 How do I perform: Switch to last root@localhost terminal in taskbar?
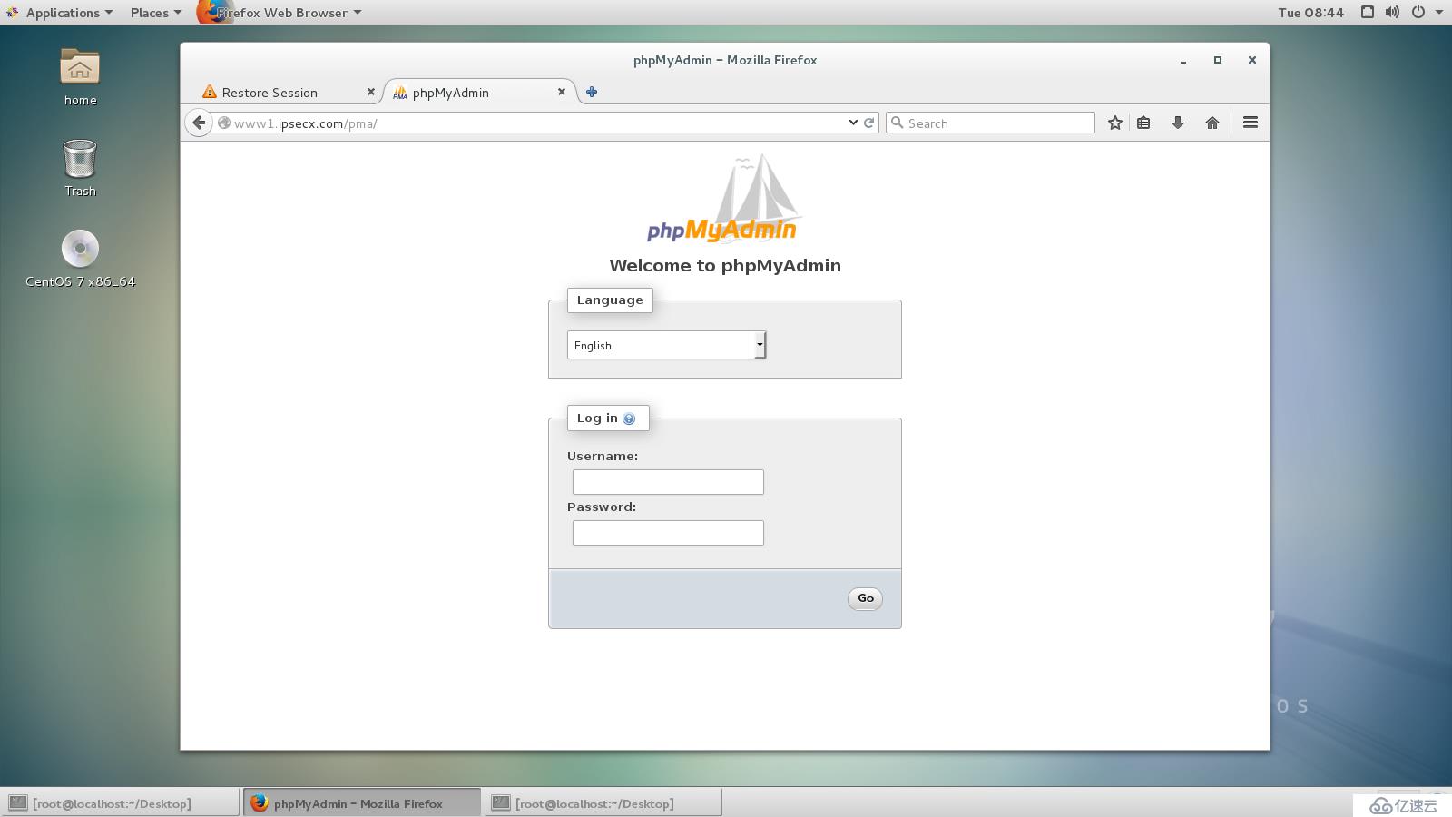(603, 803)
